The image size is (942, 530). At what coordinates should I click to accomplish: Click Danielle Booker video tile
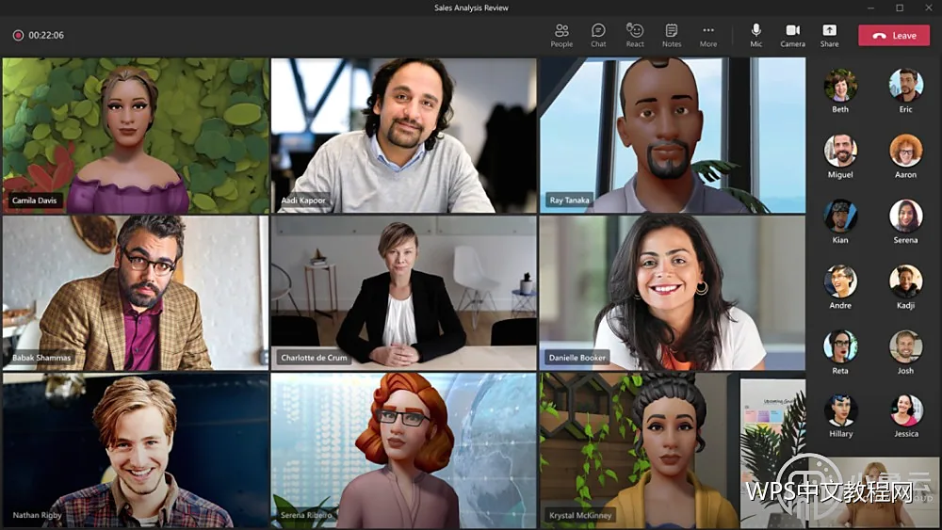pyautogui.click(x=673, y=293)
